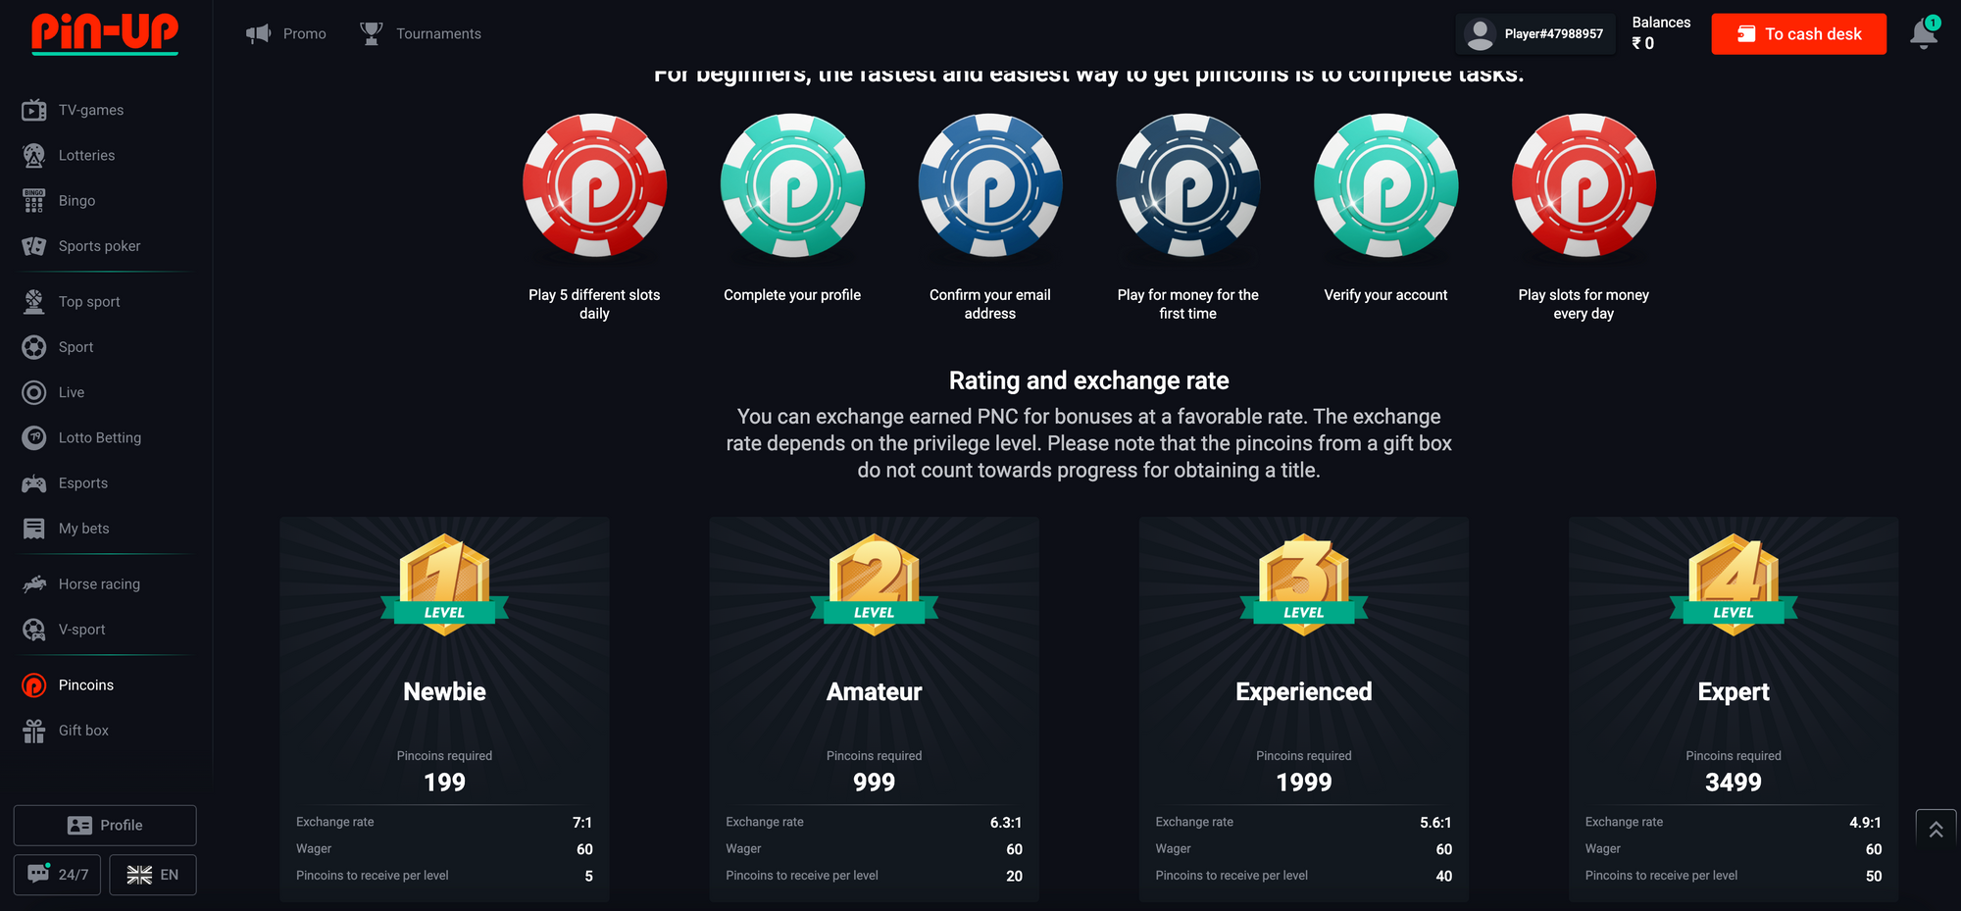The image size is (1961, 911).
Task: Select the Level 2 Amateur card
Action: pos(874,708)
